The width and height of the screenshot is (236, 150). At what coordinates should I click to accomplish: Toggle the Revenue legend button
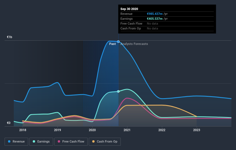[x=16, y=142]
